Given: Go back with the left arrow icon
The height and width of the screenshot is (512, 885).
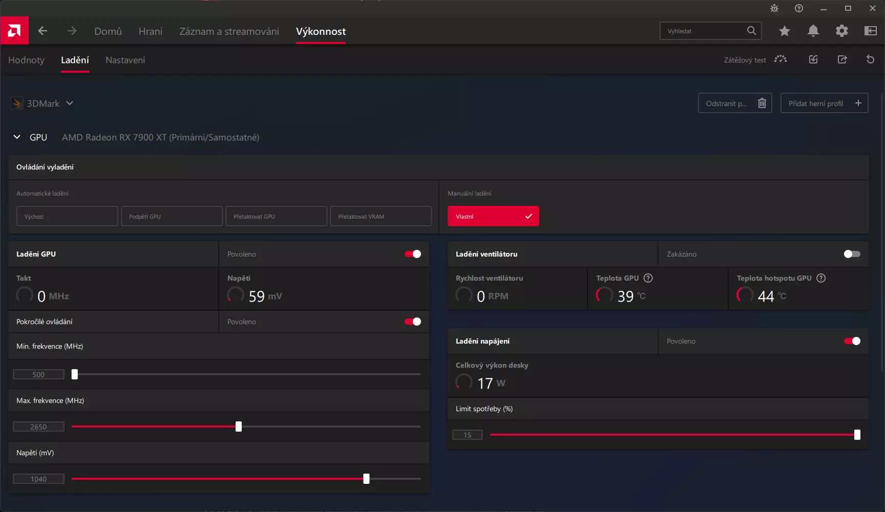Looking at the screenshot, I should point(43,31).
